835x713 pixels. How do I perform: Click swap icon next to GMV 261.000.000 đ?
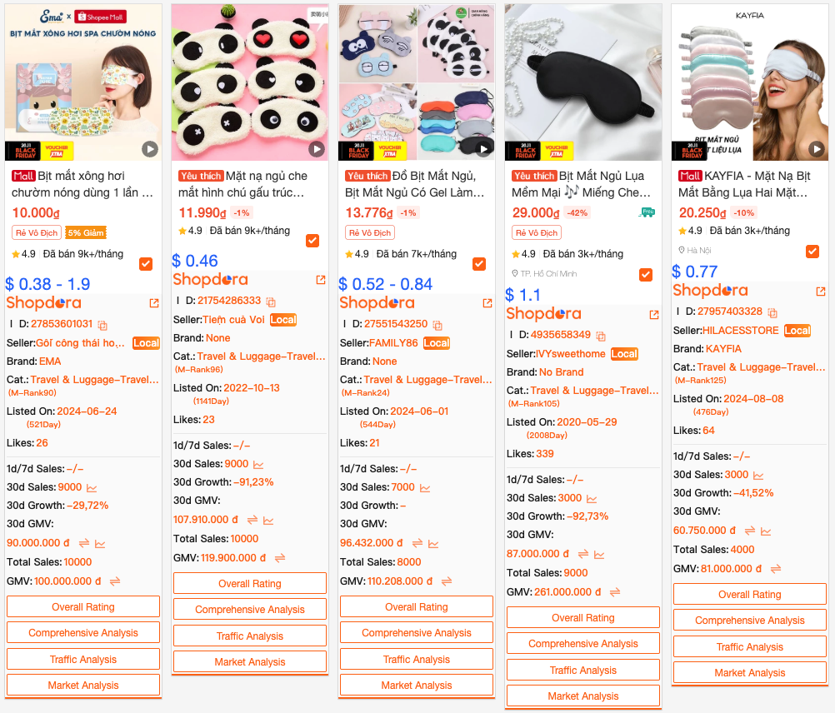coord(615,592)
